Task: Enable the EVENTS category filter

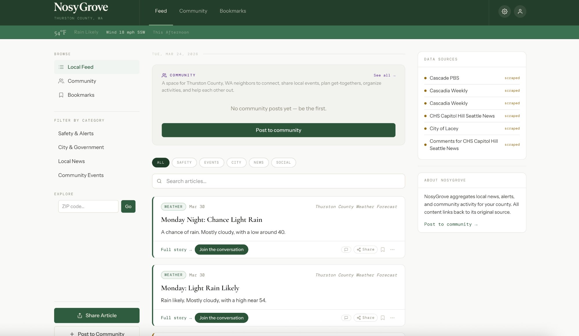Action: coord(211,162)
